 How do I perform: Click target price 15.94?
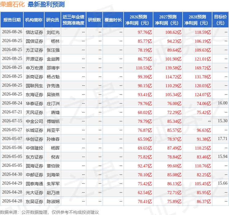click(223, 156)
